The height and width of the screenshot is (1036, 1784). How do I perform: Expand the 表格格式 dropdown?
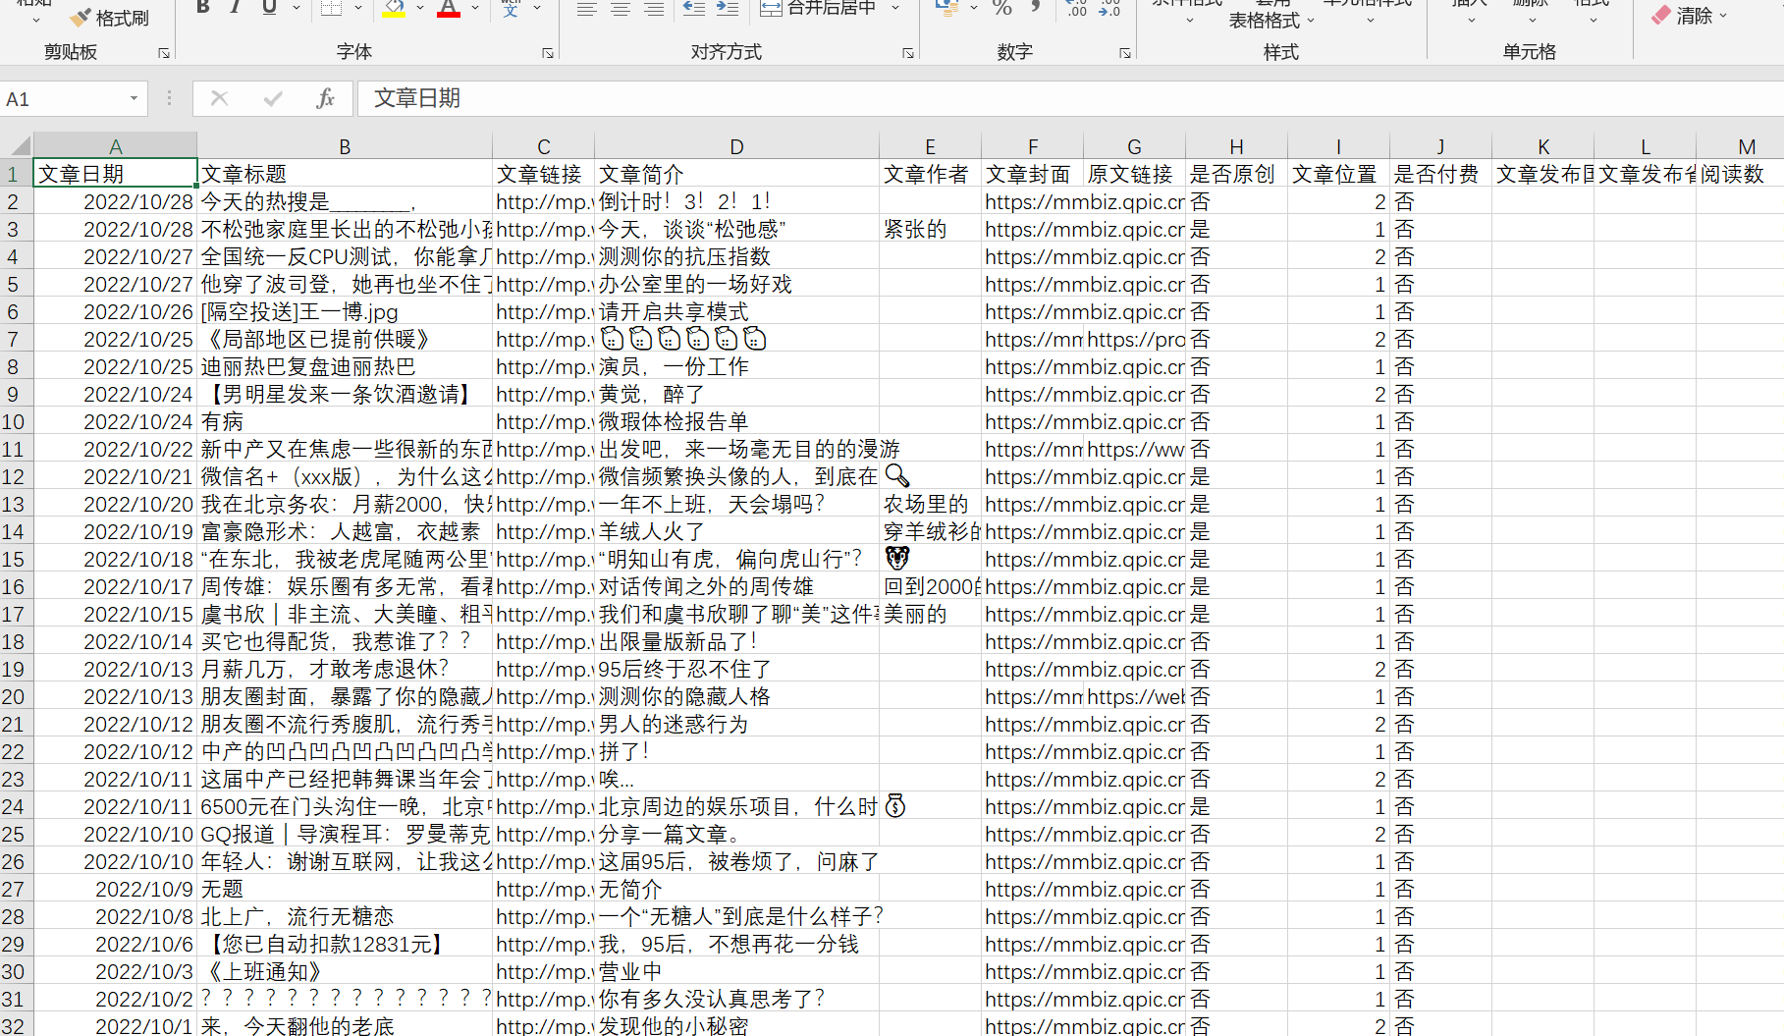1311,20
